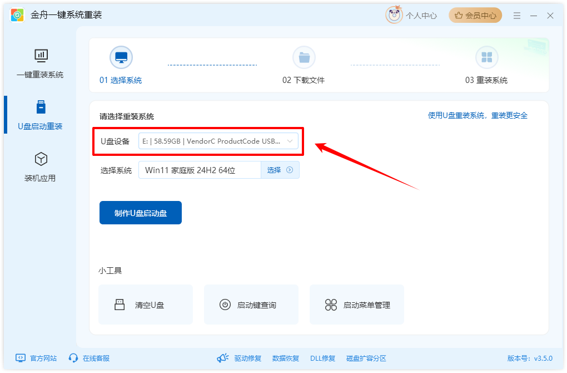Open link 使用U盘重装系统，重装更安全

tap(478, 116)
